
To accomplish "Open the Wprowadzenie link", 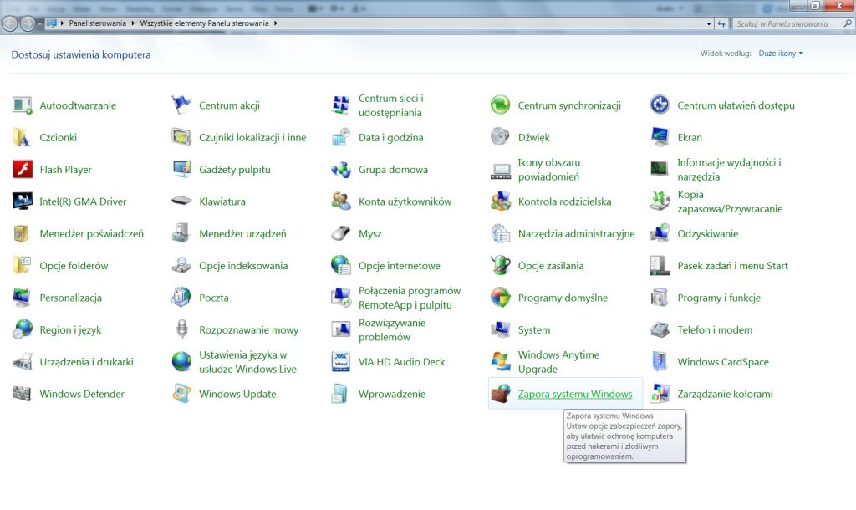I will click(391, 394).
